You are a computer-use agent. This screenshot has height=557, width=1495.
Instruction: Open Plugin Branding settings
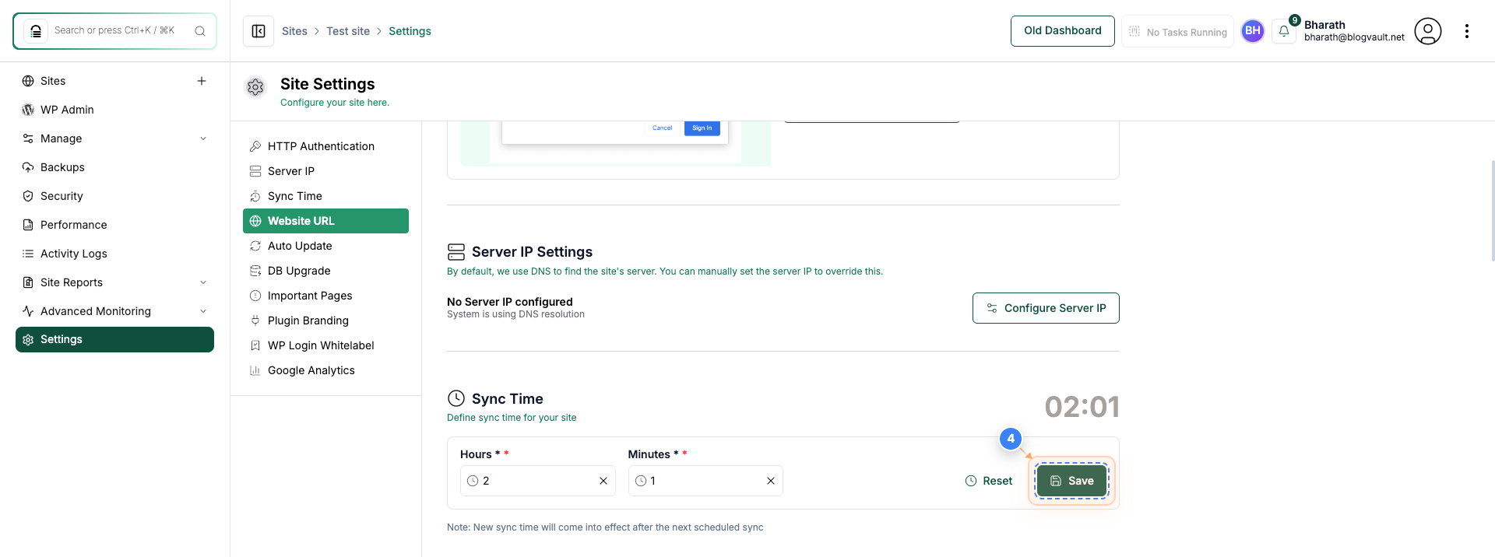click(x=325, y=321)
